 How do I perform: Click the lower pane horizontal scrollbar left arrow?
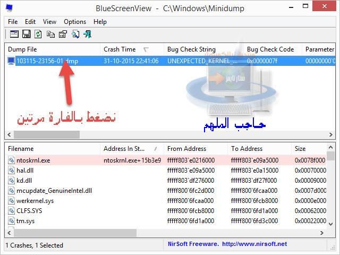[9, 233]
